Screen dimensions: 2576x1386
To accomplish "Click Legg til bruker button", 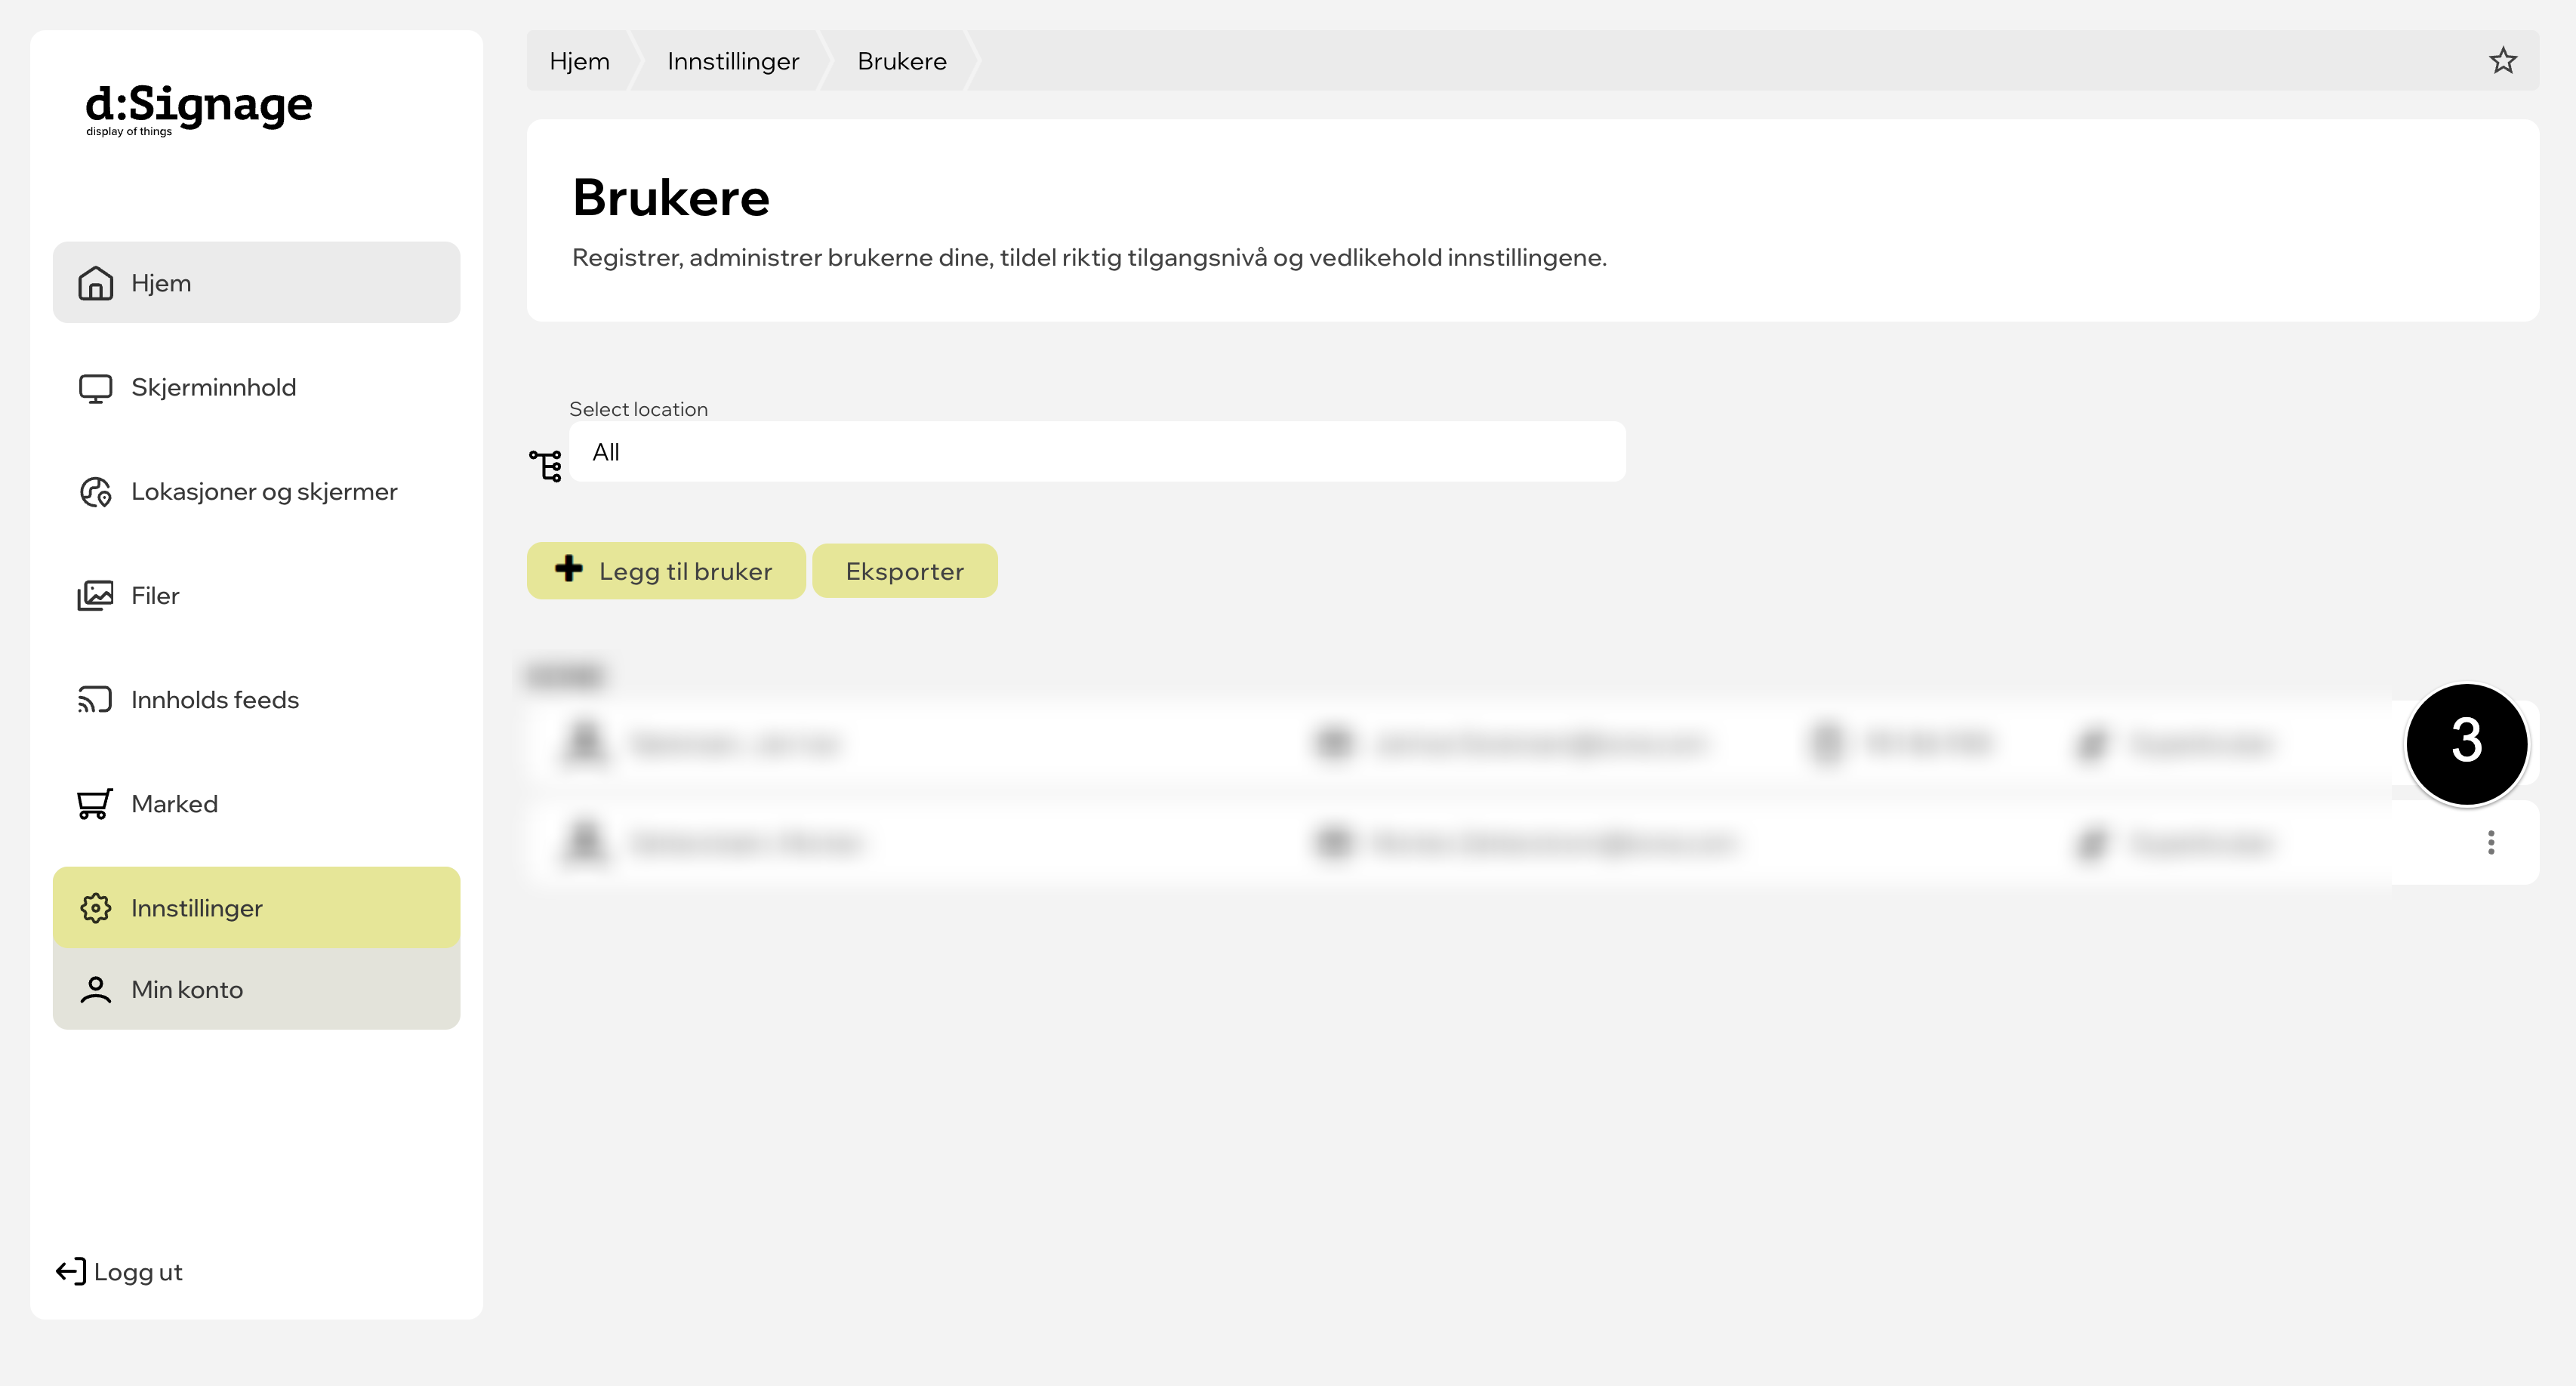I will click(666, 571).
